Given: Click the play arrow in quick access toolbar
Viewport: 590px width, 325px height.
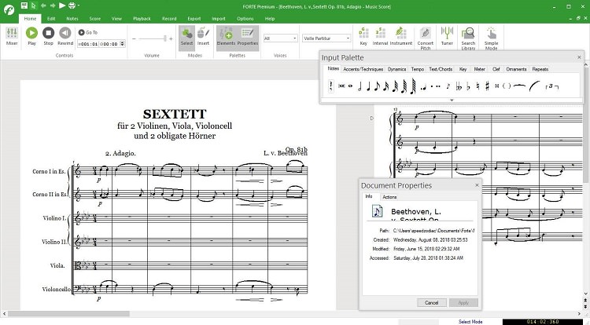Looking at the screenshot, I should pyautogui.click(x=62, y=5).
